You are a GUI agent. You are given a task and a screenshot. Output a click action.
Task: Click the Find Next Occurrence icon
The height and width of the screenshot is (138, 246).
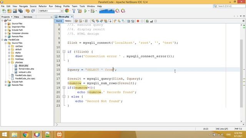coord(101,21)
